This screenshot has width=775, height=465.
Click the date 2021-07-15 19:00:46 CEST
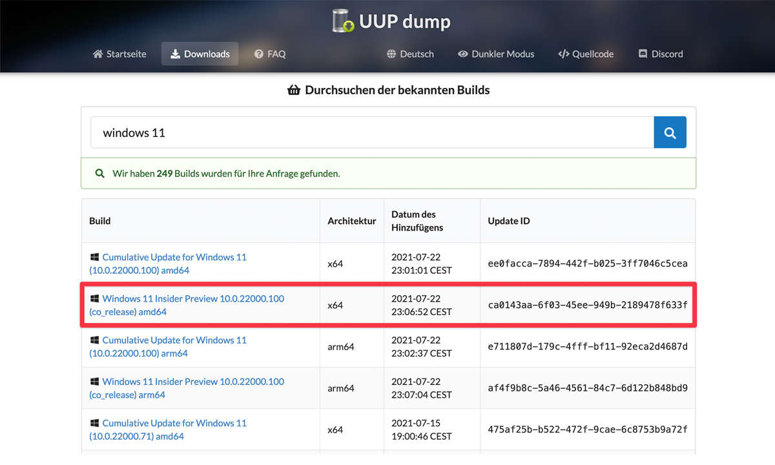[422, 429]
